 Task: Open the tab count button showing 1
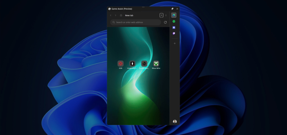click(161, 15)
